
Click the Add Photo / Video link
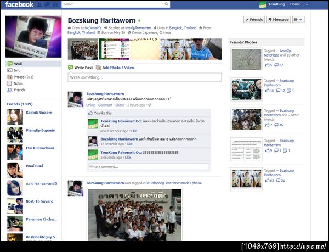click(x=118, y=68)
